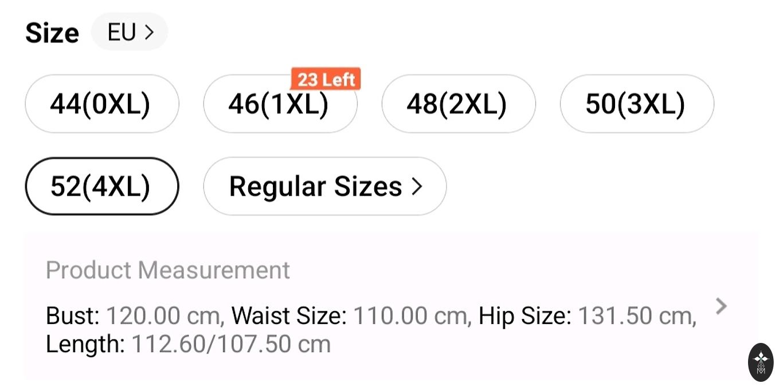
Task: Click the Product Measurement heading
Action: 167,270
